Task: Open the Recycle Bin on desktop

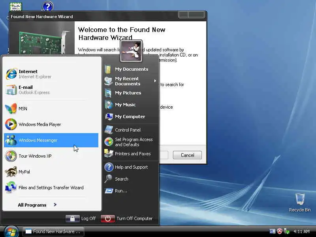Action: pos(300,202)
